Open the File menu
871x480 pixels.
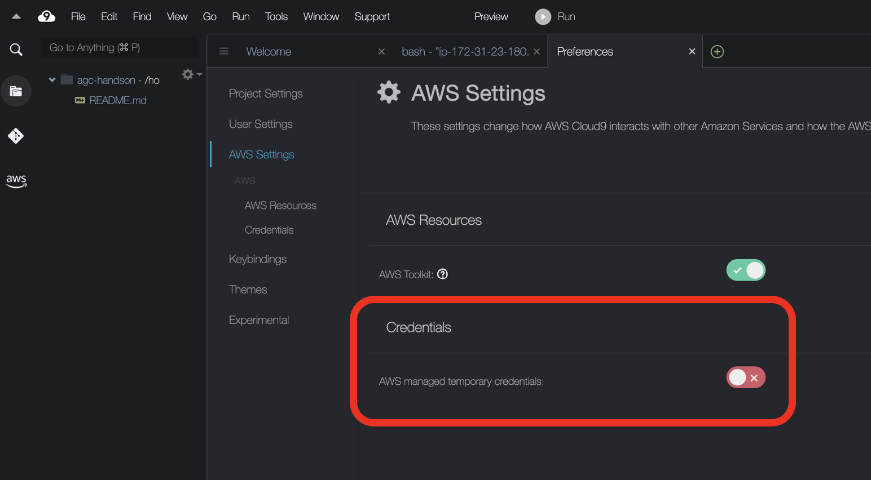tap(78, 17)
